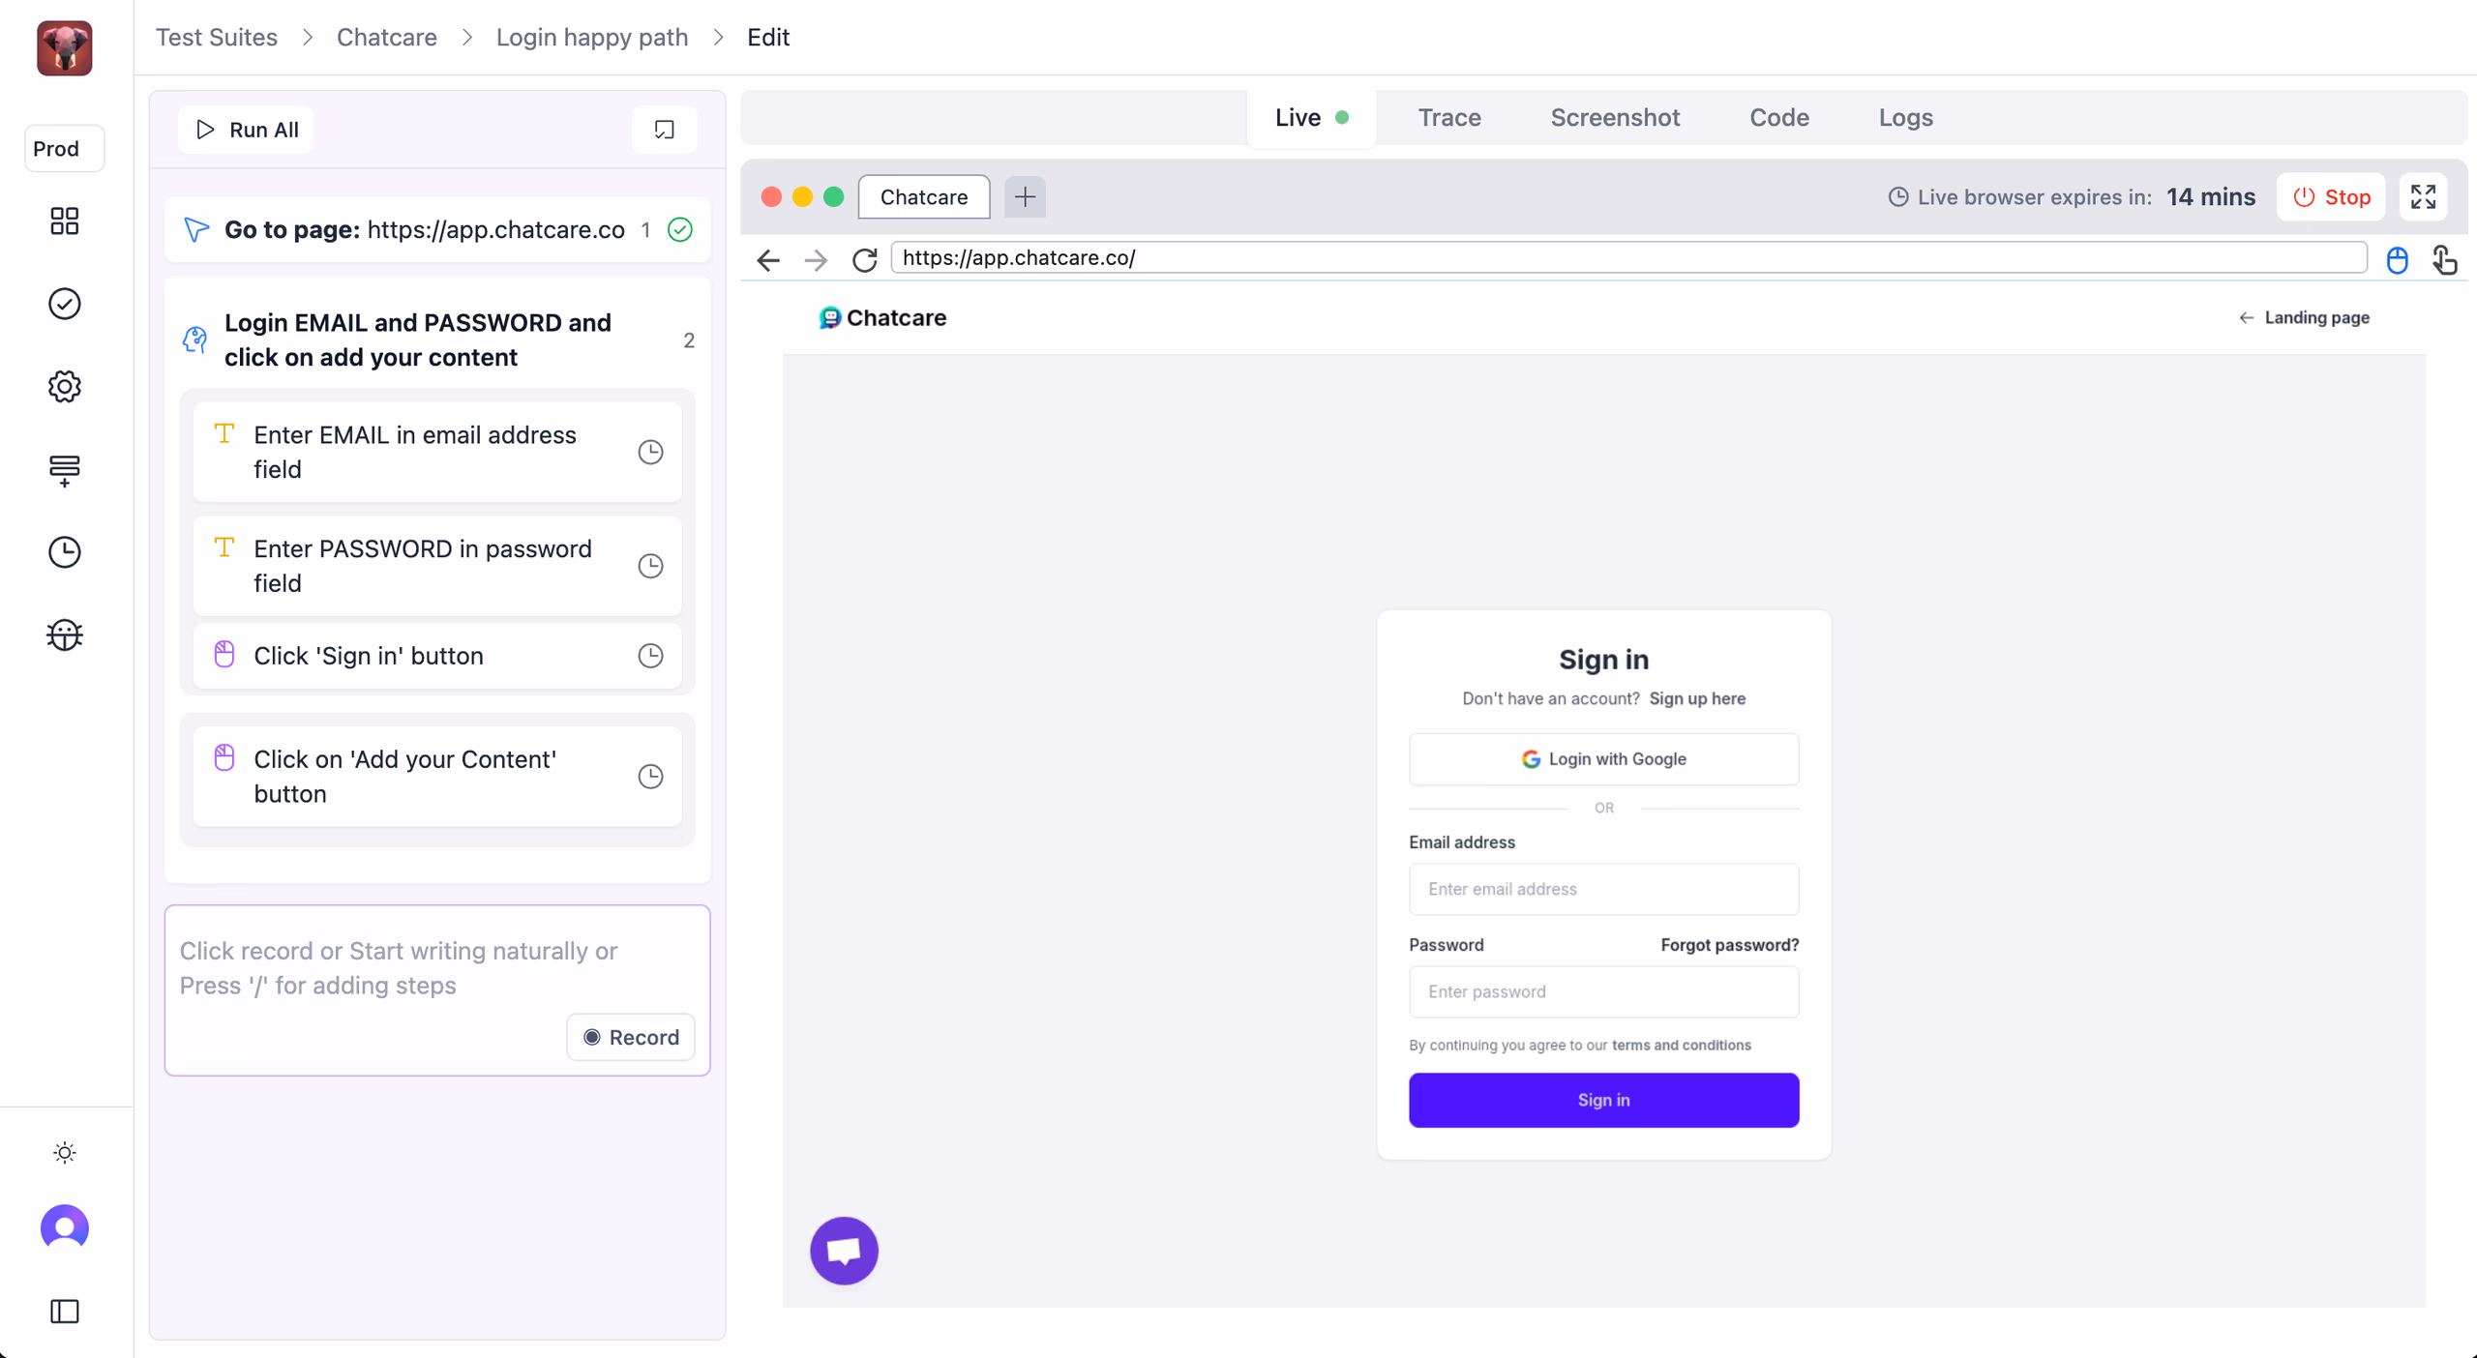Expand live browser to fullscreen
The height and width of the screenshot is (1358, 2477).
(2424, 196)
